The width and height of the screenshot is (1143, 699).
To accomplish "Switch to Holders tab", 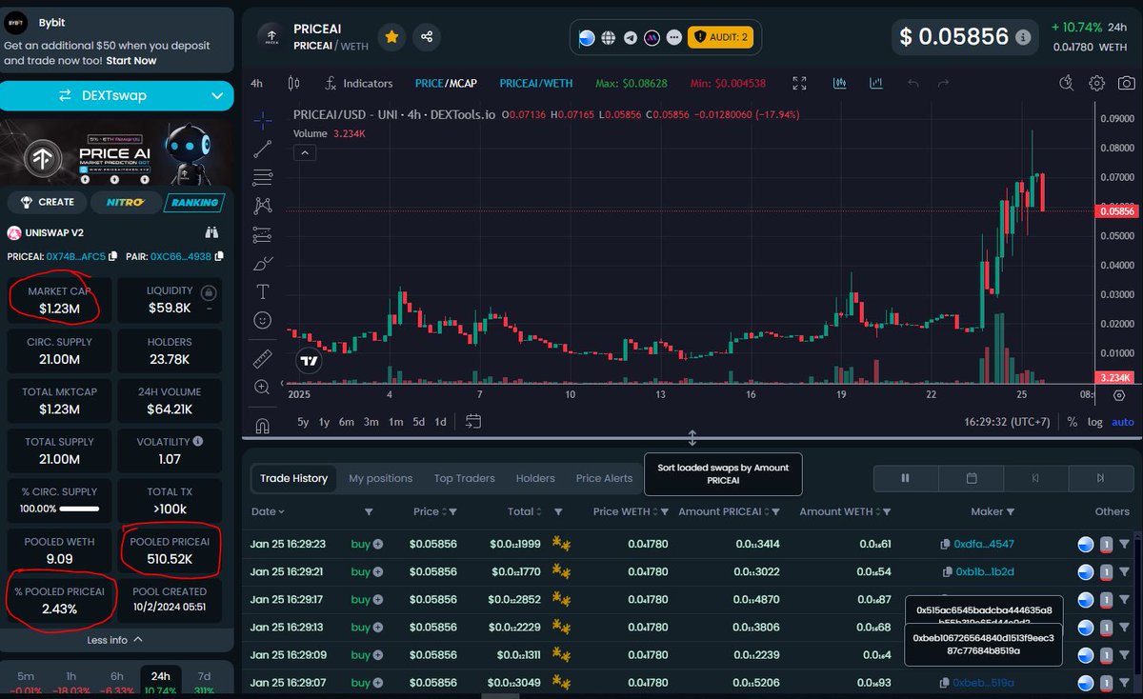I will (x=535, y=478).
